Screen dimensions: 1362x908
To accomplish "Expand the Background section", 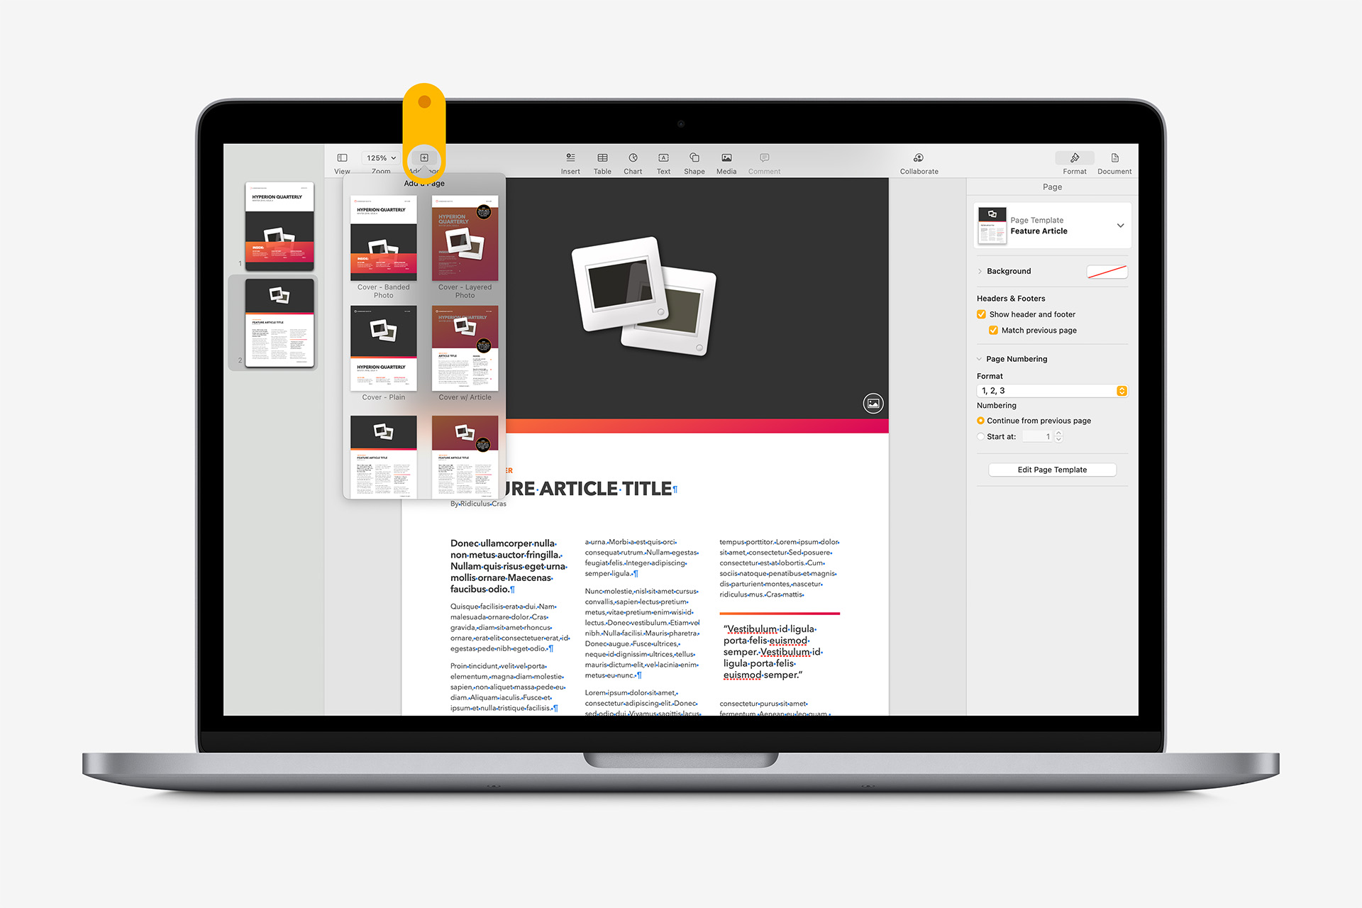I will point(982,270).
